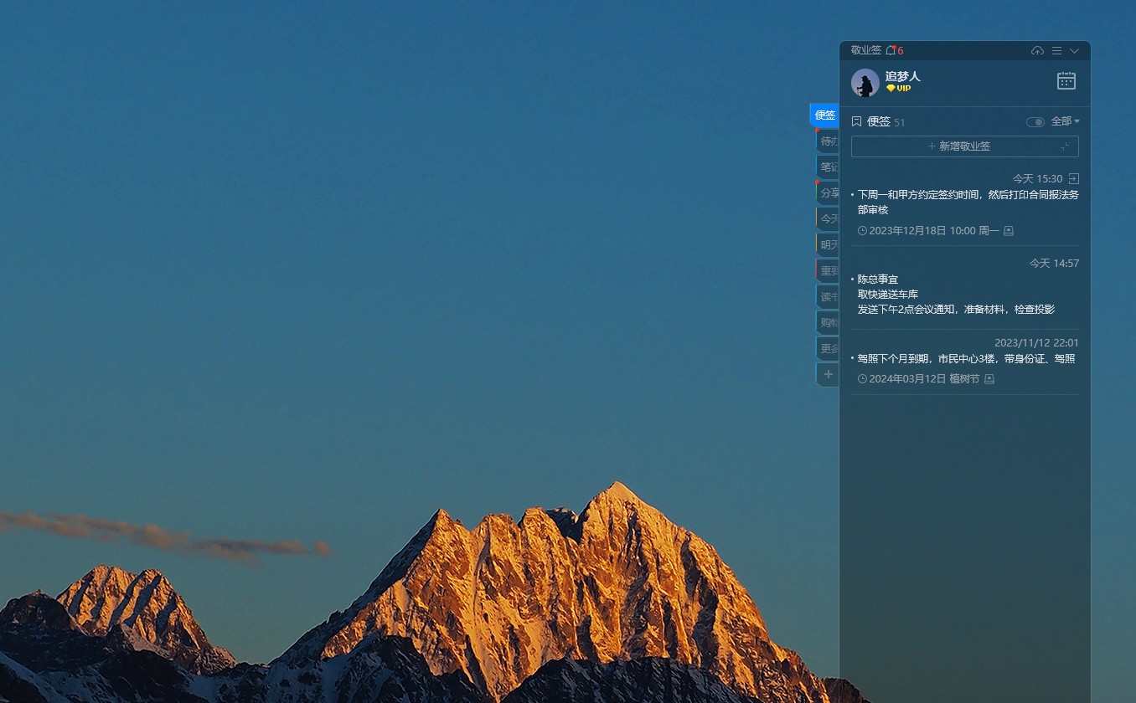Select the 便签 side tab
1136x703 pixels.
coord(824,115)
